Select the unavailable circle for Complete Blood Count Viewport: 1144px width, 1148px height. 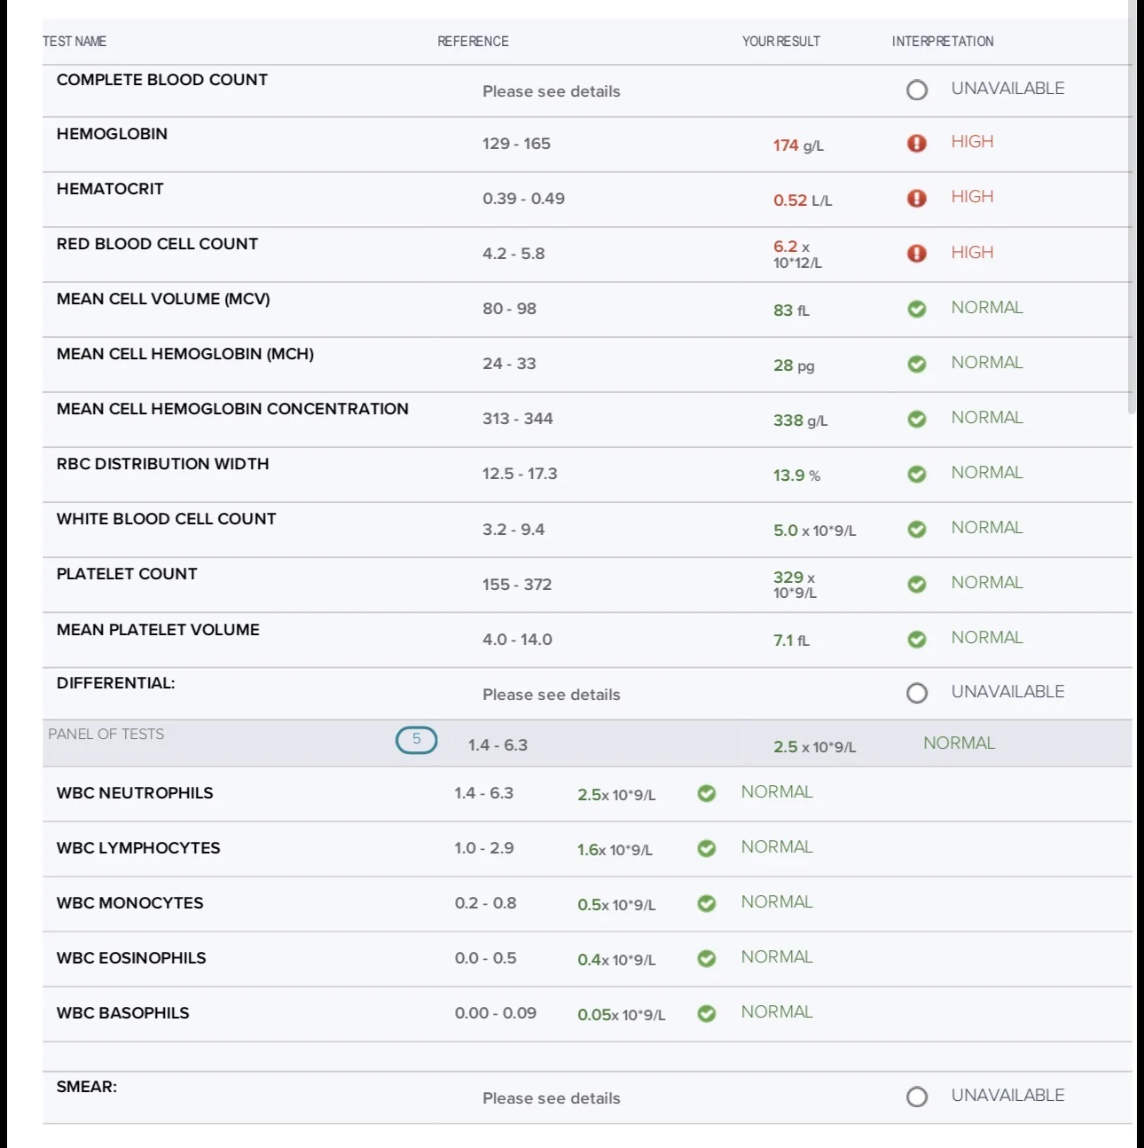pyautogui.click(x=917, y=90)
